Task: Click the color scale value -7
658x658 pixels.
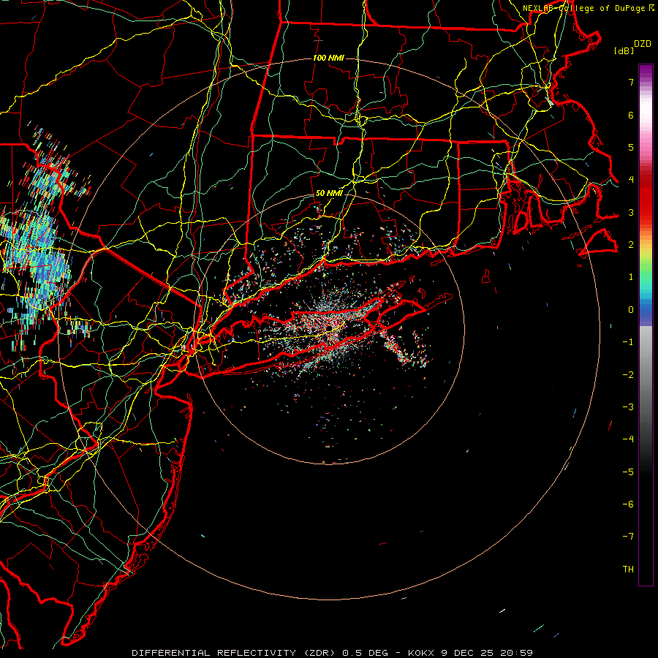Action: pyautogui.click(x=628, y=537)
